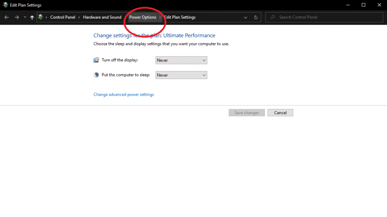Screen dimensions: 387x217
Task: Open Power Options breadcrumb
Action: 142,17
